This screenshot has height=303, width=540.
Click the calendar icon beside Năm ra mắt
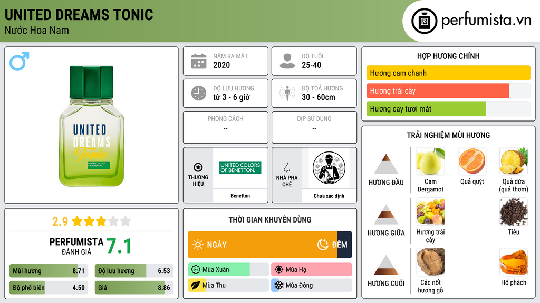199,61
